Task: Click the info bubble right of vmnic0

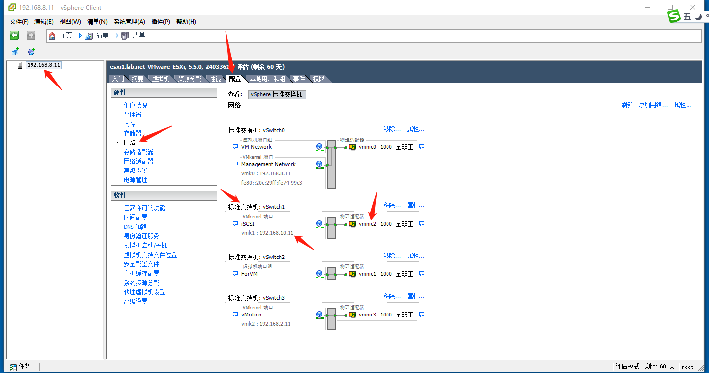Action: [421, 147]
